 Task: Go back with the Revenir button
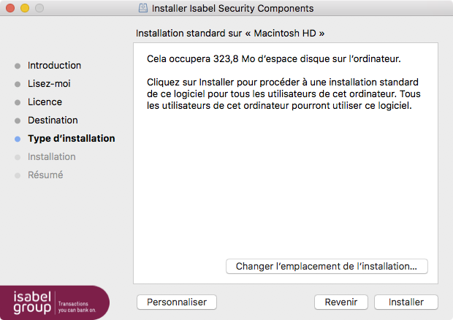coord(341,302)
